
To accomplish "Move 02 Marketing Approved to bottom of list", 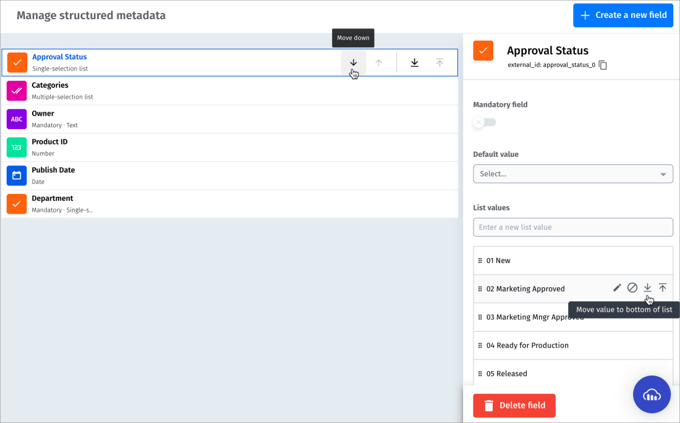I will (647, 288).
